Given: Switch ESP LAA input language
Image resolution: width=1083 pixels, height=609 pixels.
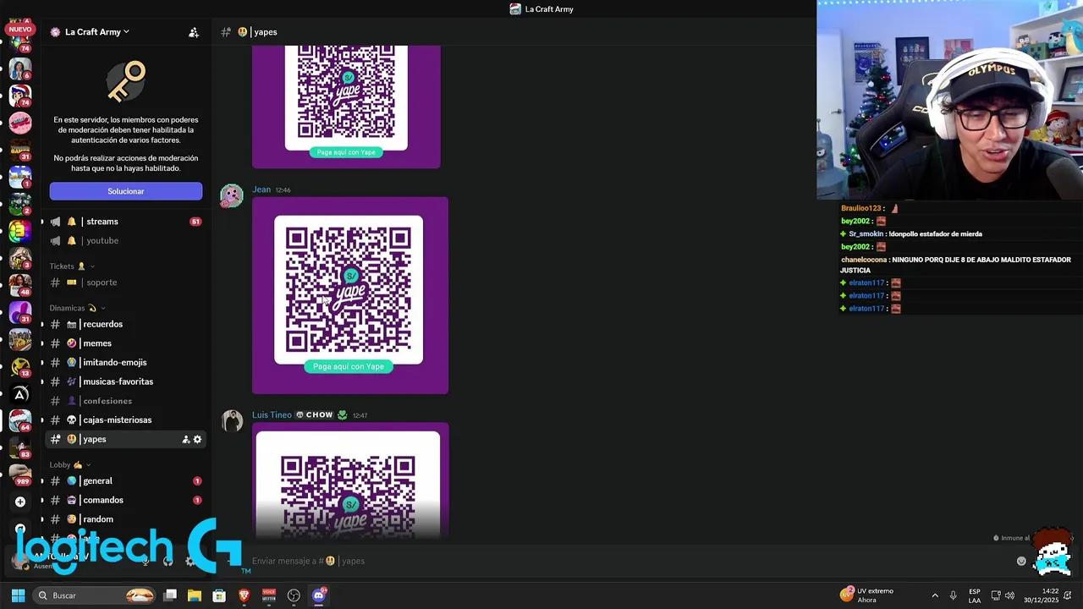Looking at the screenshot, I should 975,595.
